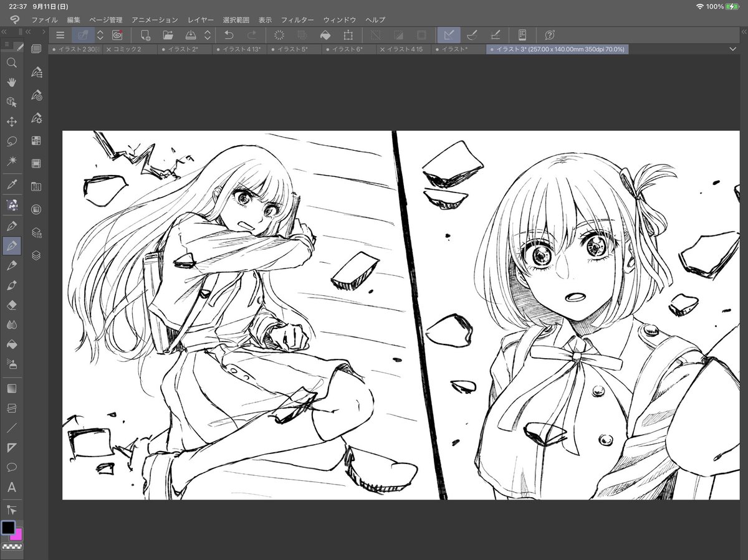748x560 pixels.
Task: Select the transparent color checkered swatch
Action: pos(11,546)
